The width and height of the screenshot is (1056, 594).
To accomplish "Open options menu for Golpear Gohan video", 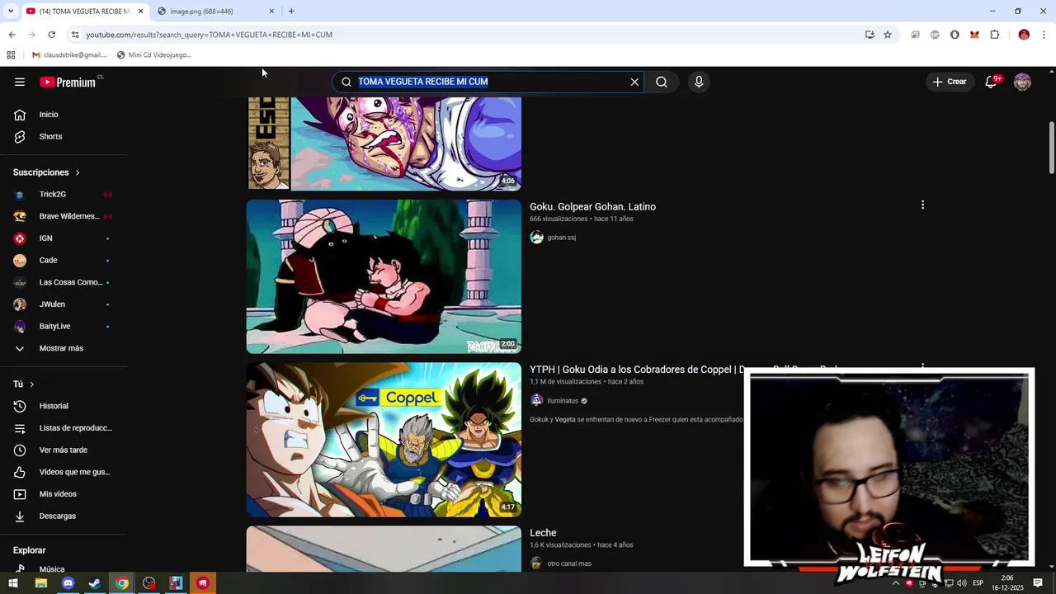I will point(922,205).
